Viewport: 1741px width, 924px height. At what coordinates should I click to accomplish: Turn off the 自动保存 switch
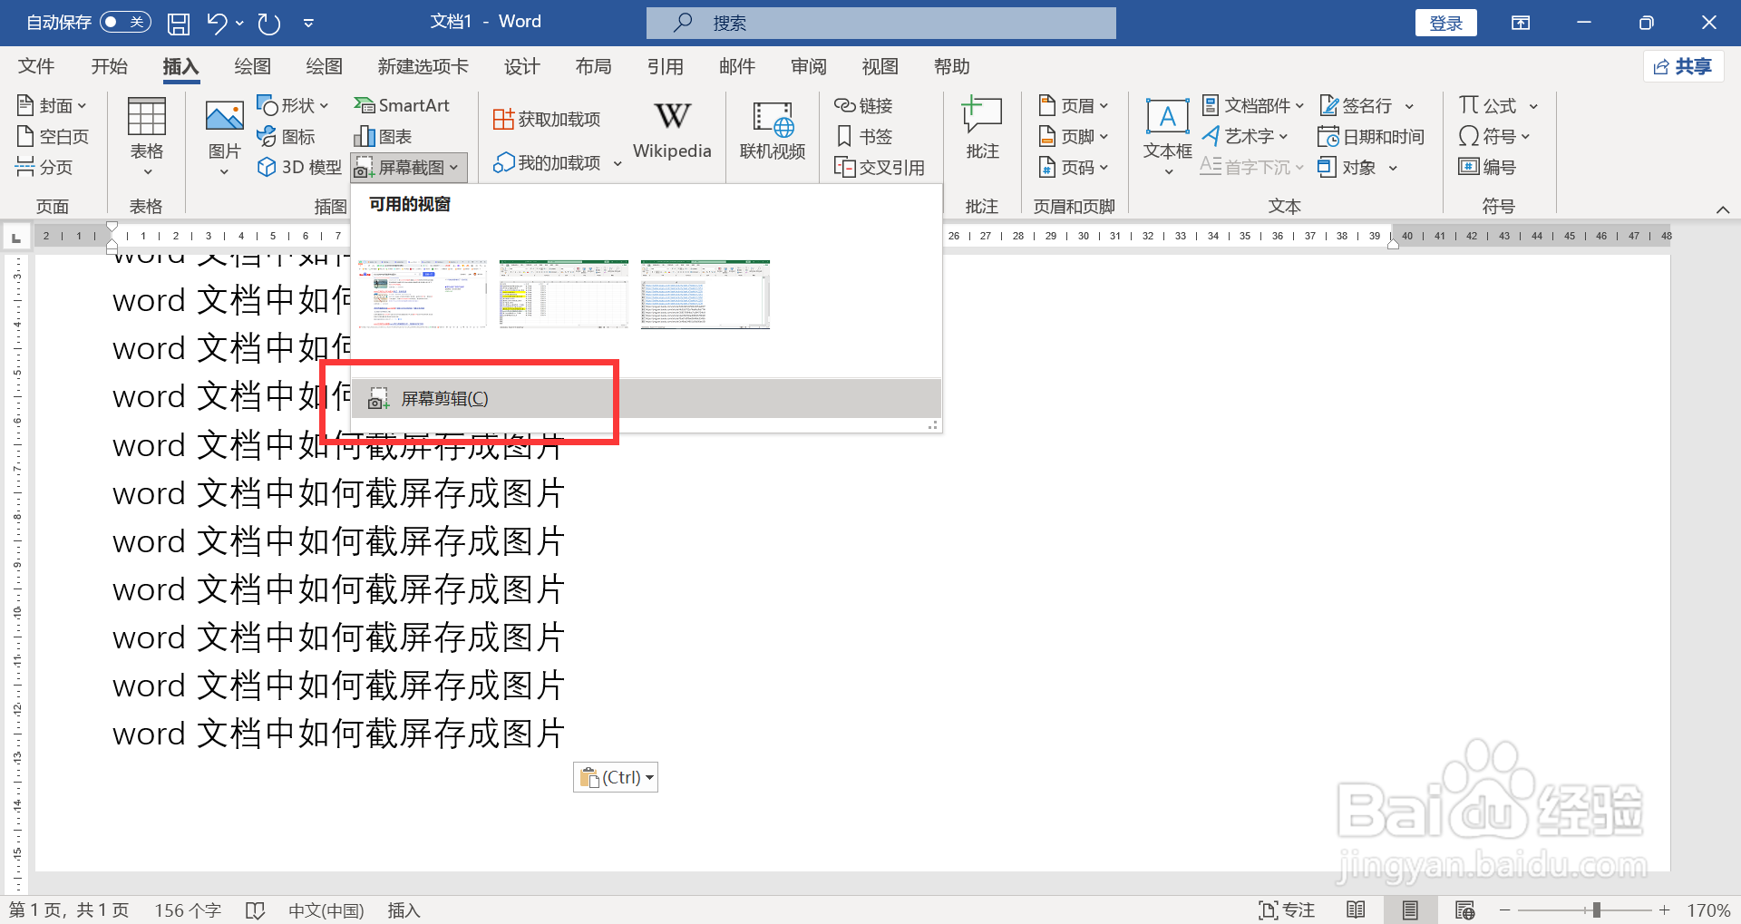click(x=125, y=22)
